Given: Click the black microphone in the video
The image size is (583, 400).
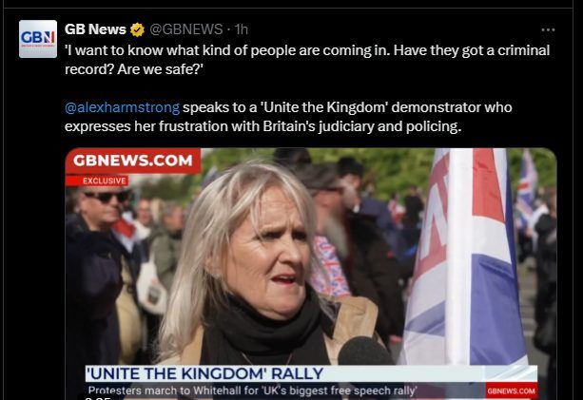Looking at the screenshot, I should click(365, 351).
